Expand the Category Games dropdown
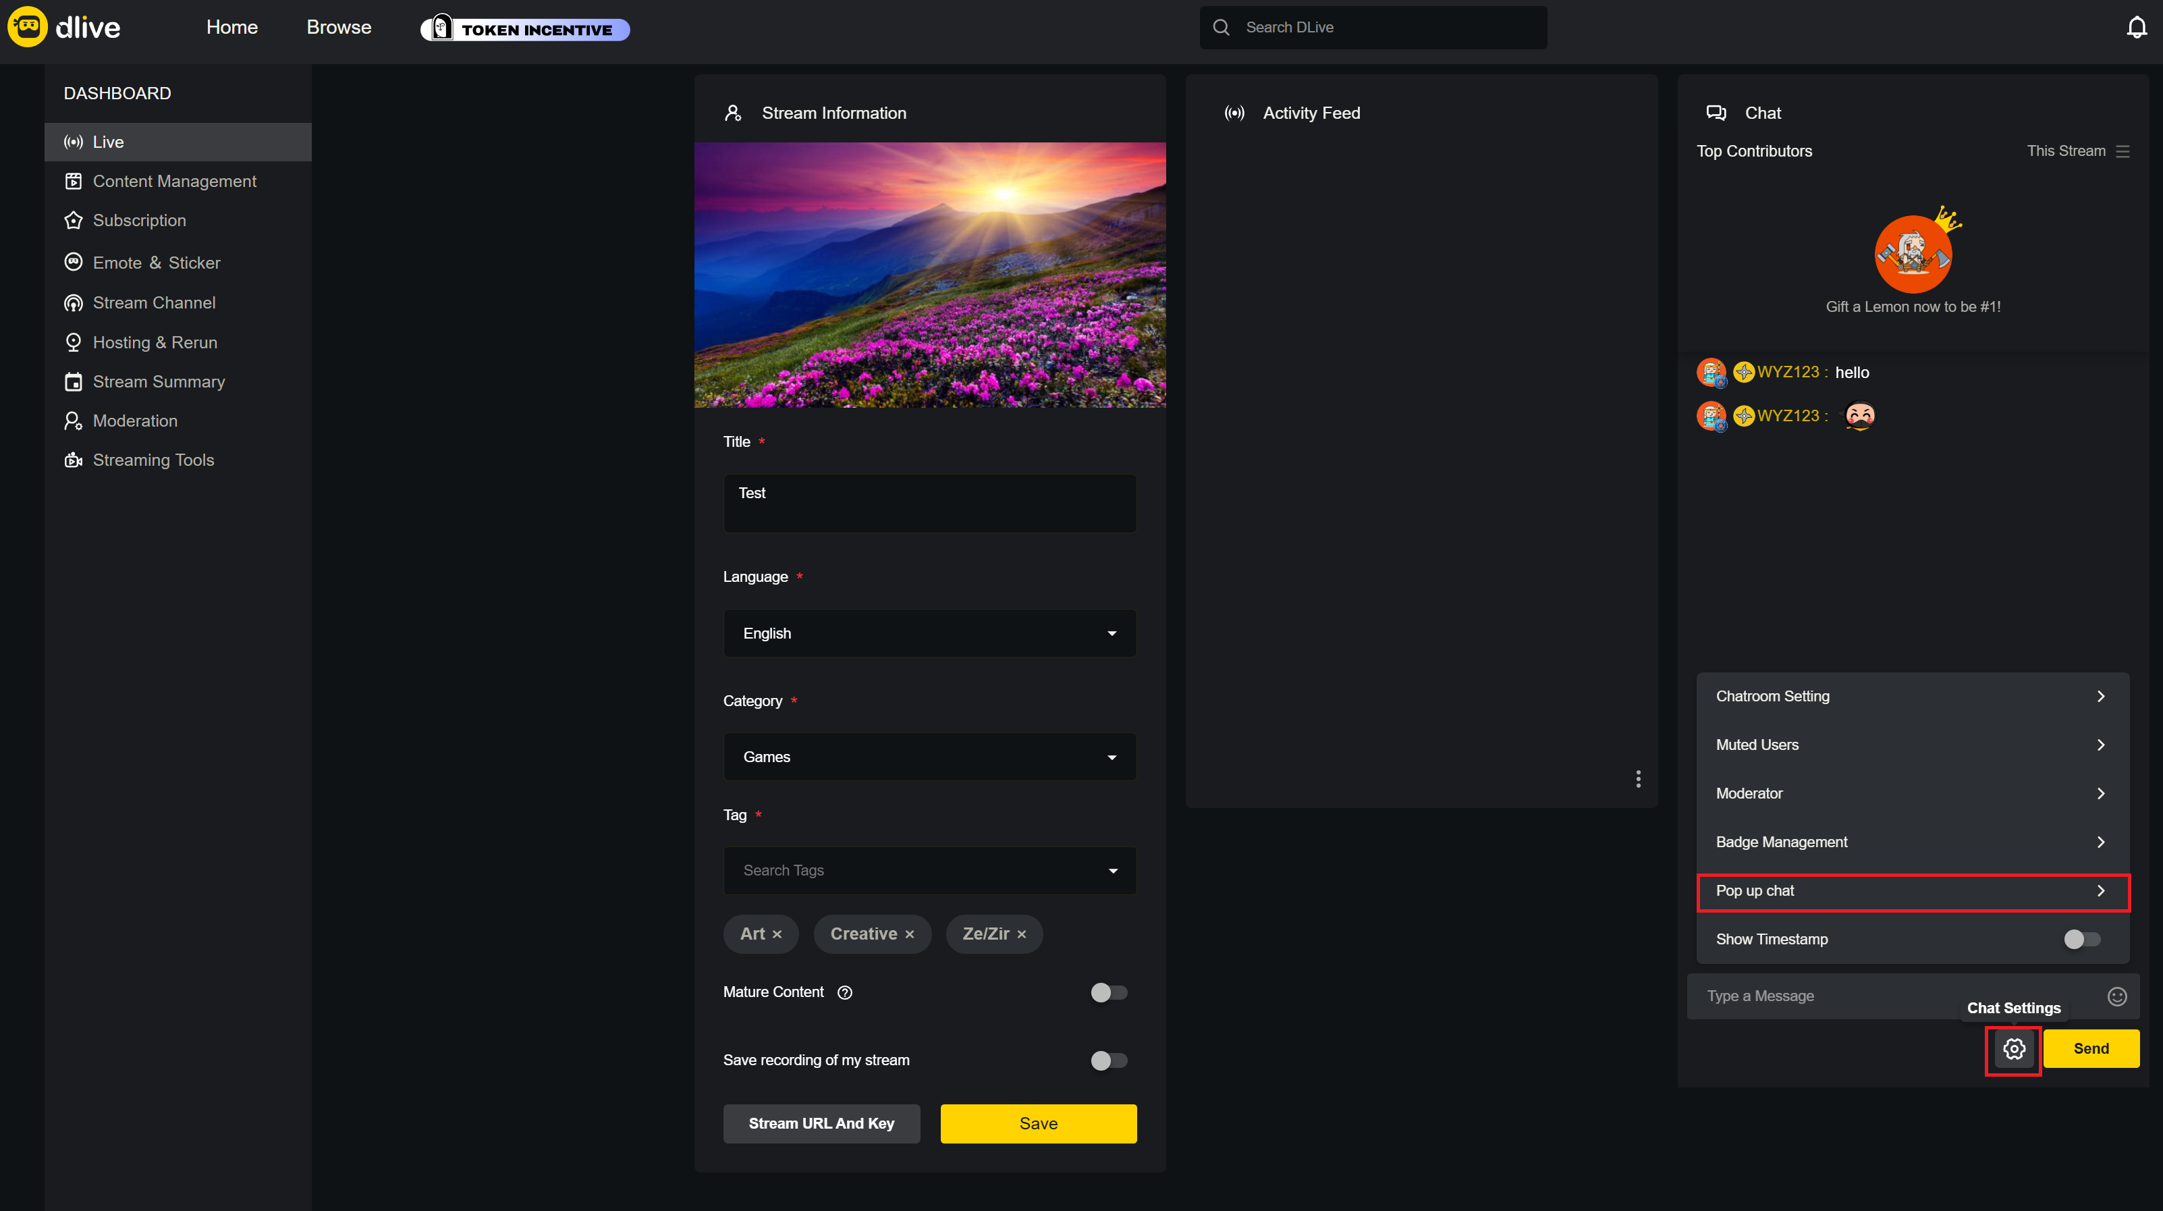Image resolution: width=2163 pixels, height=1211 pixels. pos(929,757)
